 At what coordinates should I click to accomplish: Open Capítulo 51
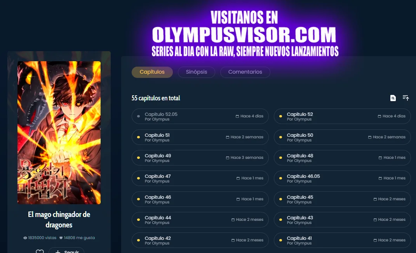pos(200,137)
